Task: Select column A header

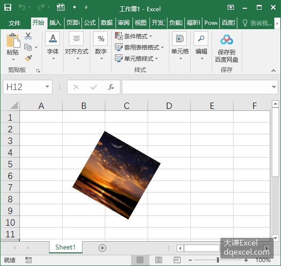Action: 41,106
